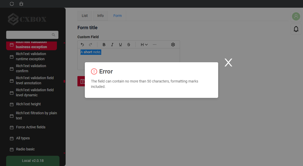The height and width of the screenshot is (166, 303).
Task: Click calendar icon beside RichText height
Action: pyautogui.click(x=12, y=105)
